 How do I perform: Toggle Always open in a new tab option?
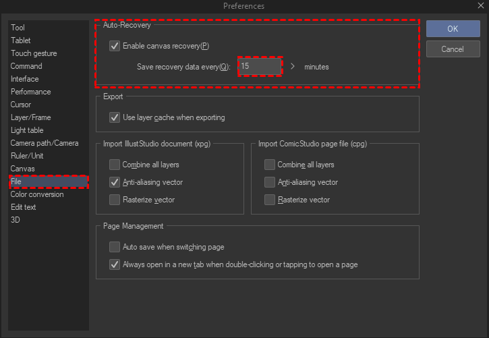click(115, 264)
